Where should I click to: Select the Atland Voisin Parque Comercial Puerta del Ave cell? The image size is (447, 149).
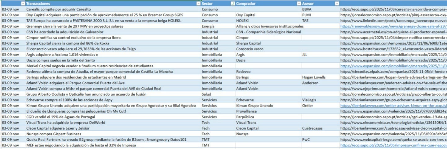click(x=113, y=83)
